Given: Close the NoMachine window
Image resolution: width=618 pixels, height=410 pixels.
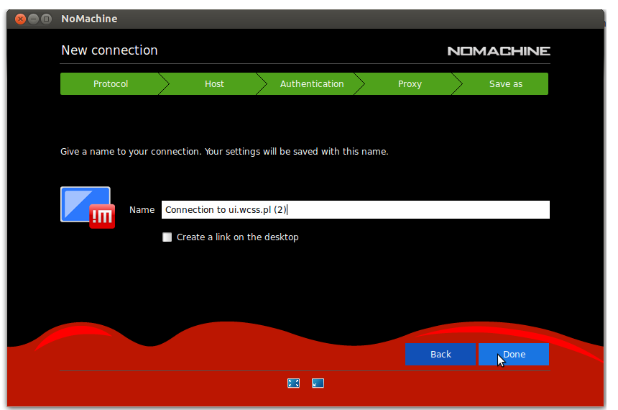Looking at the screenshot, I should point(19,19).
